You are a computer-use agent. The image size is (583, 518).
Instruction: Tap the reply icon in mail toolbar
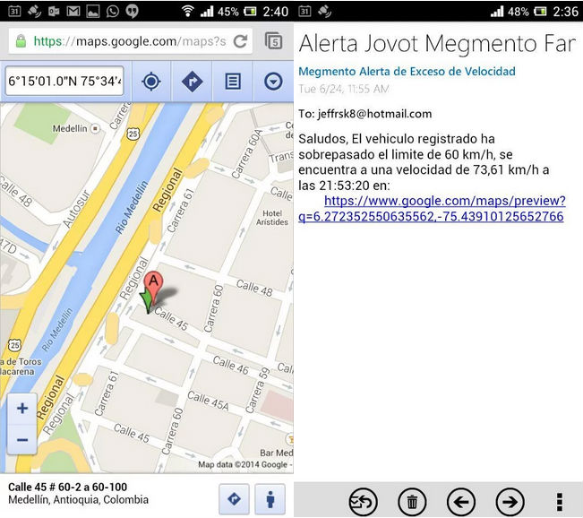363,502
